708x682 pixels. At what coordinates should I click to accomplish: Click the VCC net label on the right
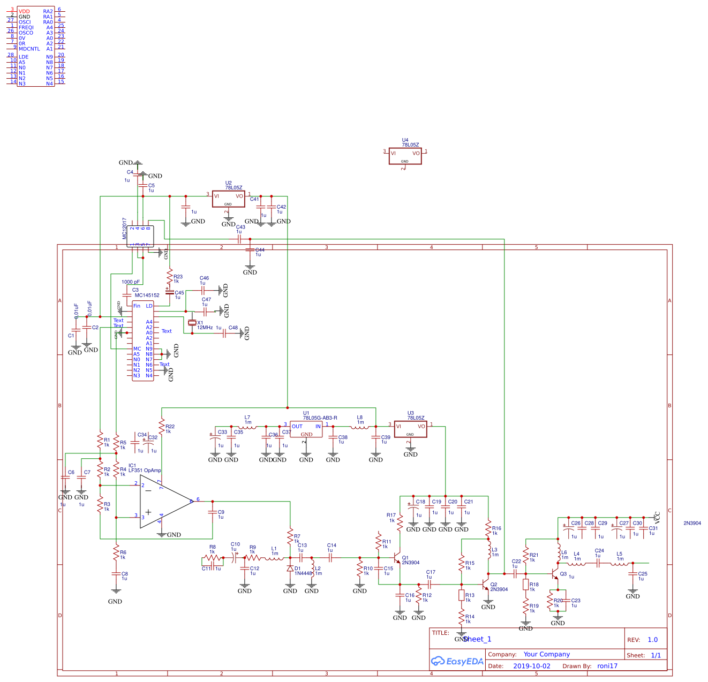pyautogui.click(x=656, y=516)
